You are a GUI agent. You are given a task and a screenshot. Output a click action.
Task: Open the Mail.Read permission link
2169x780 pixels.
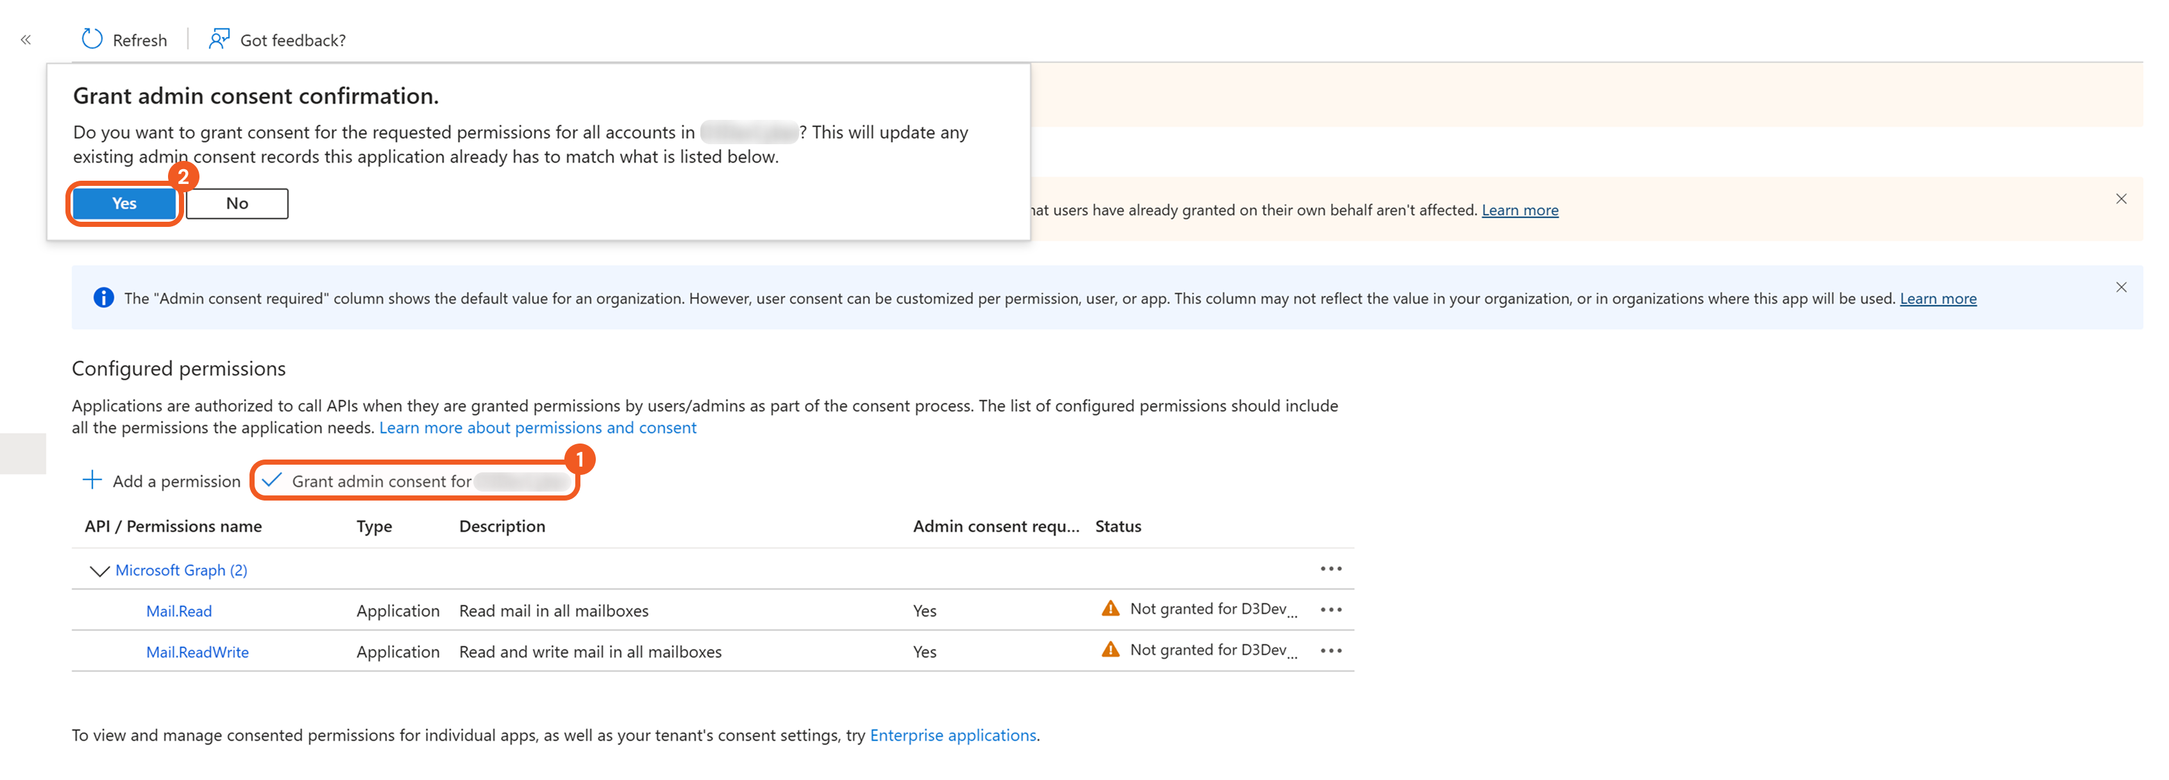178,611
